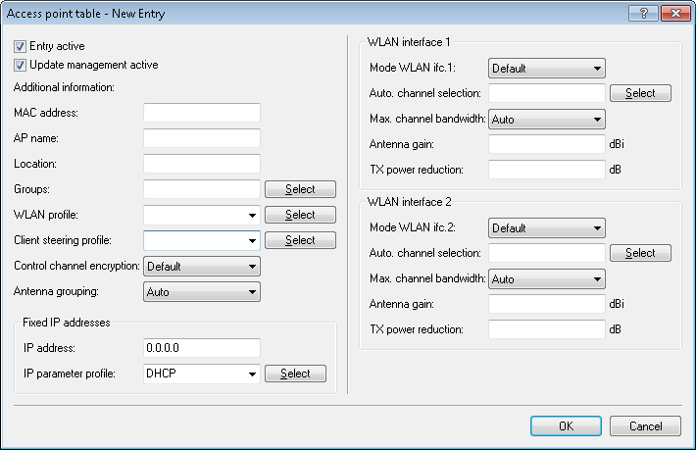Click the MAC address input field
This screenshot has width=696, height=450.
pos(201,113)
